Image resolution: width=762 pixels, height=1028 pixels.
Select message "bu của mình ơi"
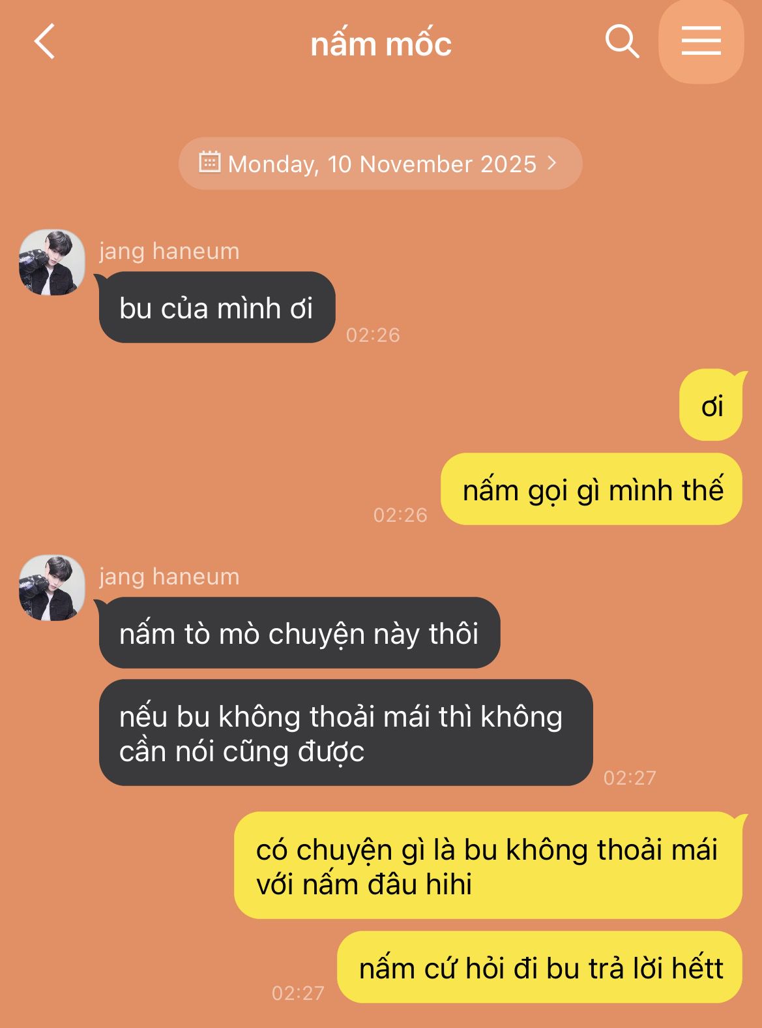217,307
